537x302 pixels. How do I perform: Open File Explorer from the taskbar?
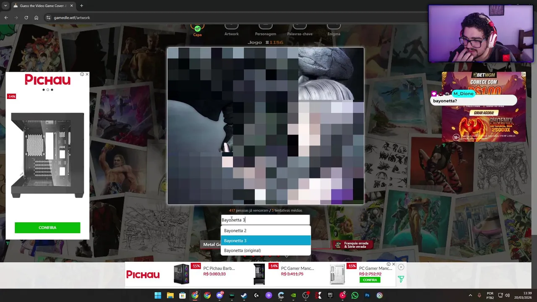pos(170,295)
